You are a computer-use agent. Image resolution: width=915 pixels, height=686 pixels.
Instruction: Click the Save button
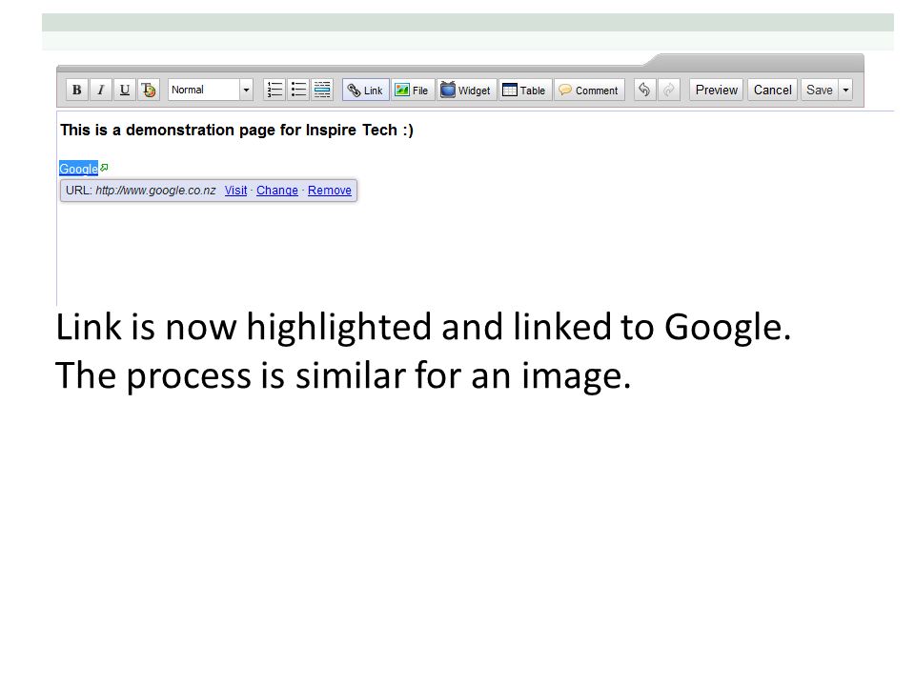820,90
